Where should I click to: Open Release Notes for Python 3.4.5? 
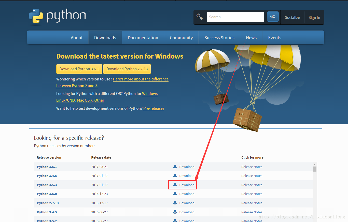pyautogui.click(x=252, y=212)
